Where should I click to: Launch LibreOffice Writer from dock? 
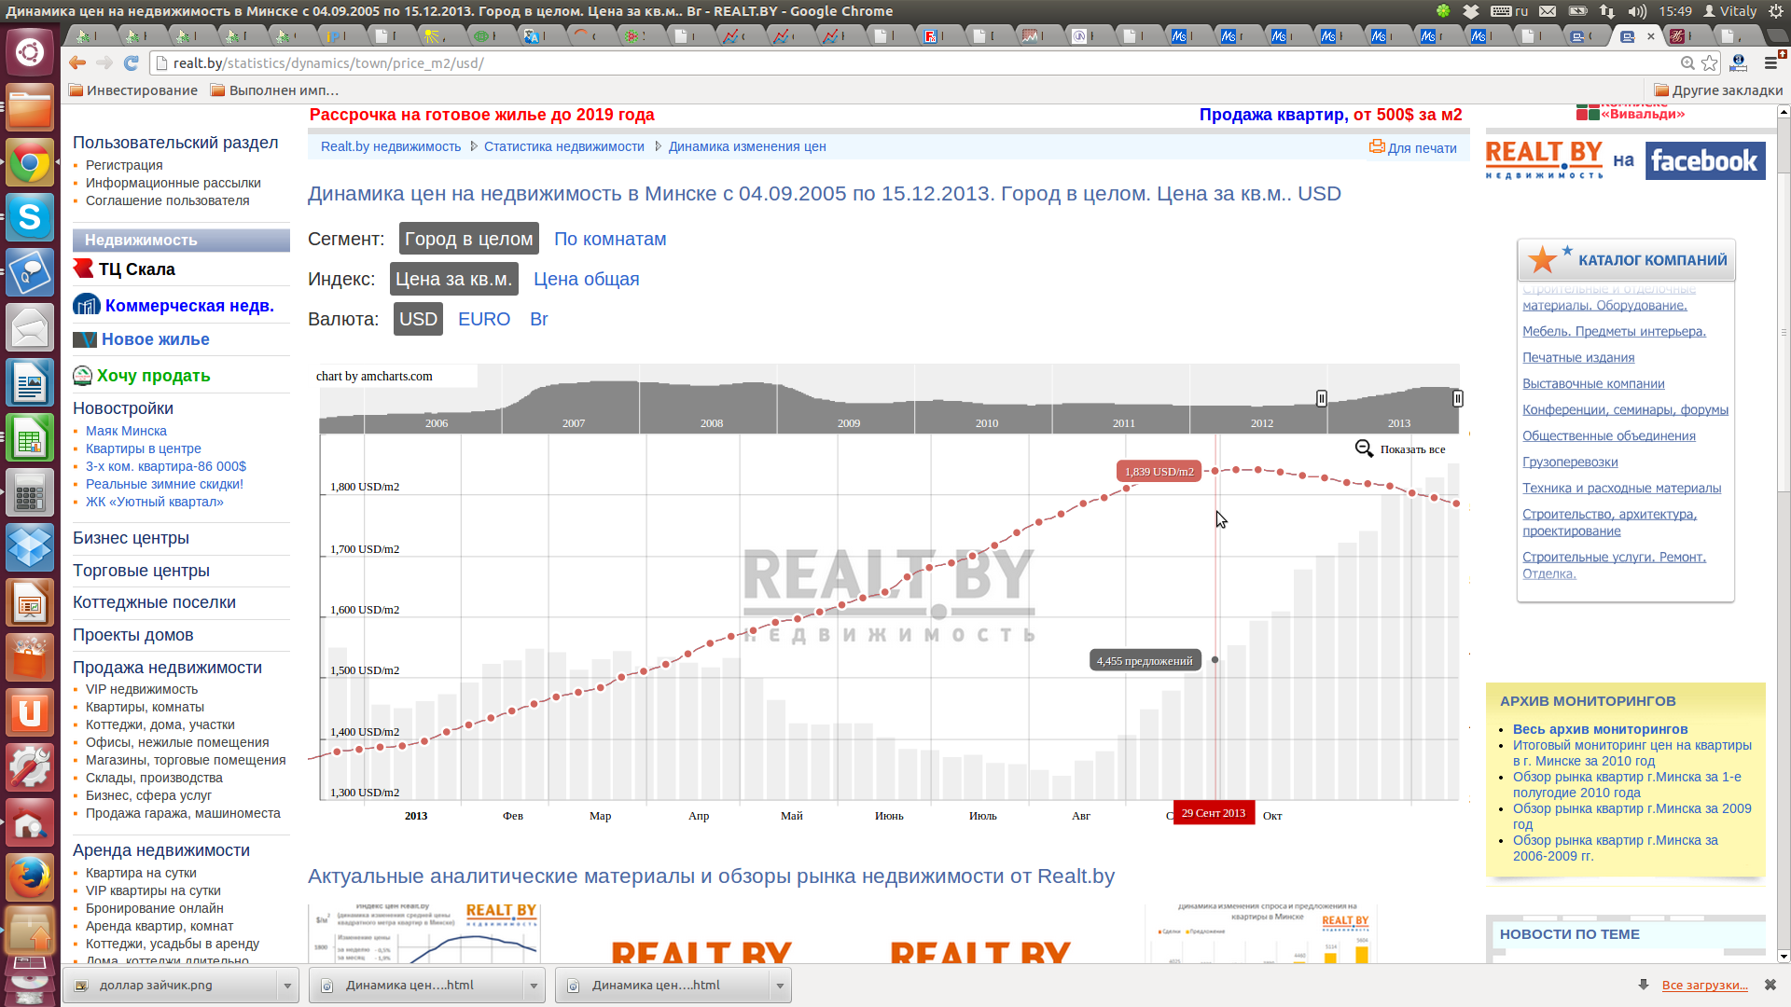pos(30,383)
